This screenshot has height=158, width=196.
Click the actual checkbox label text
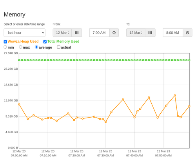(x=66, y=47)
